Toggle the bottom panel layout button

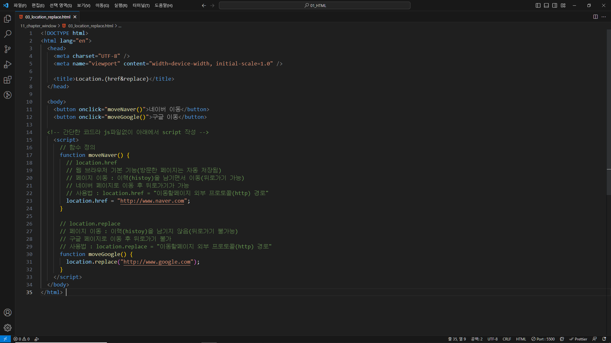[546, 5]
